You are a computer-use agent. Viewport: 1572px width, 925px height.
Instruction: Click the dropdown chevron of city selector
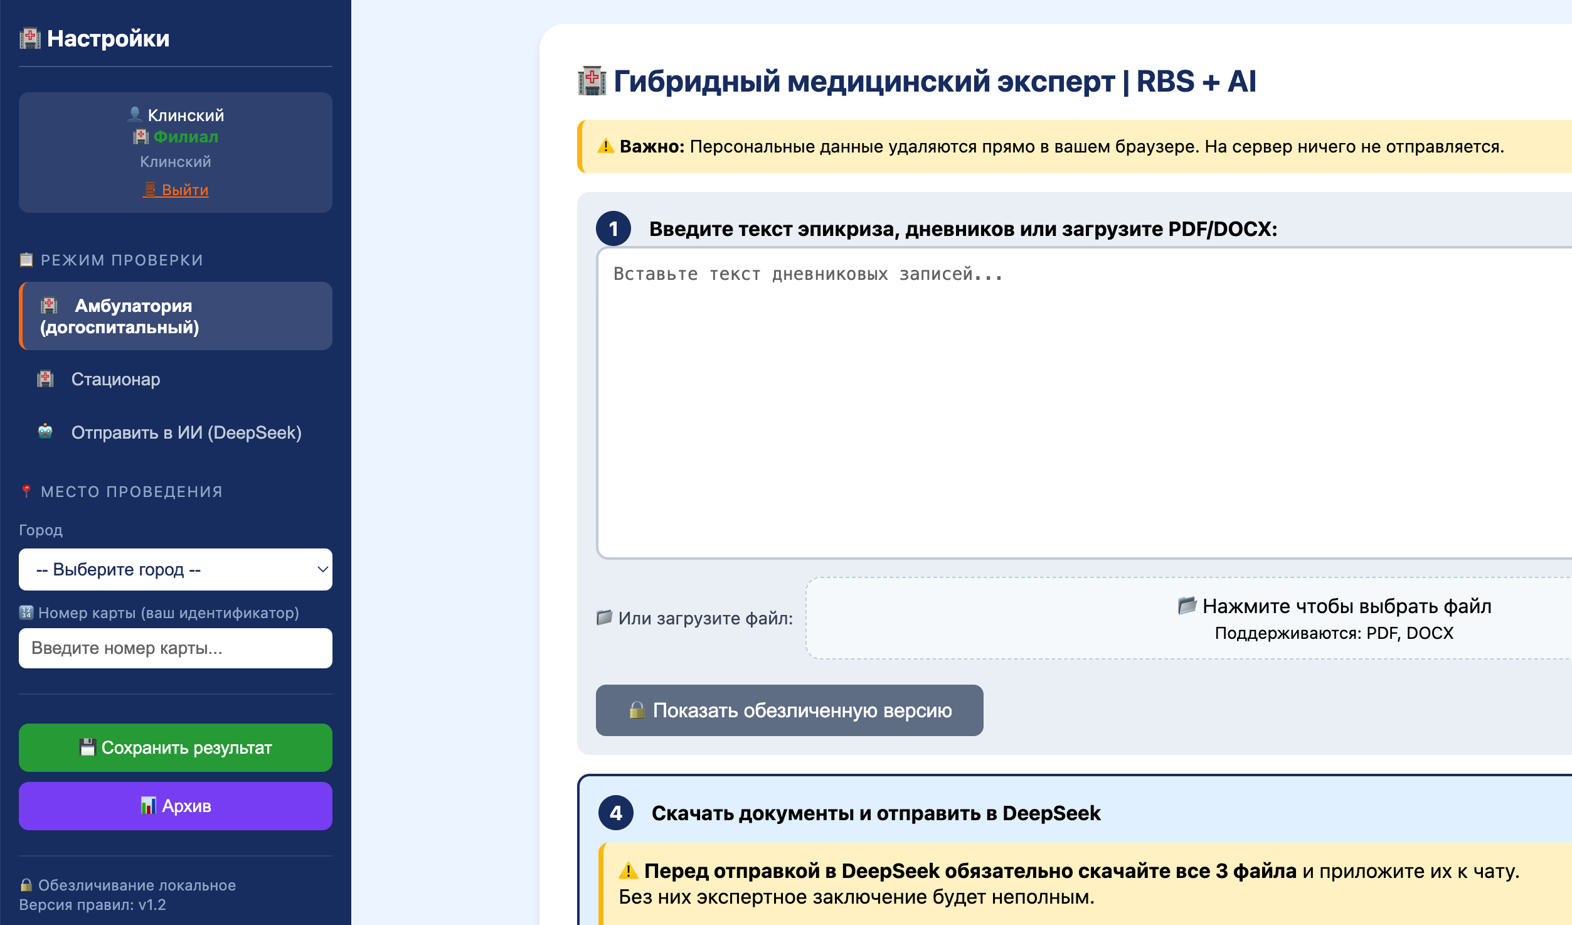tap(322, 569)
